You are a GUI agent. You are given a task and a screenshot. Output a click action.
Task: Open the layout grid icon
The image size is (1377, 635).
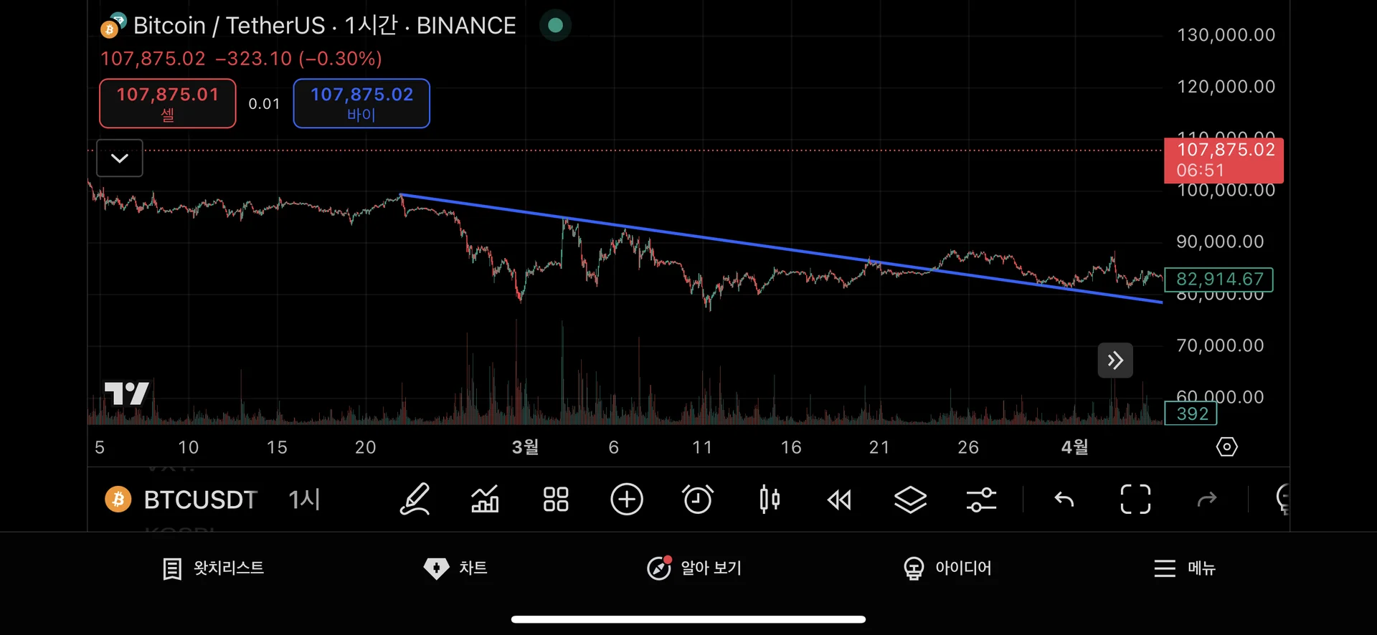(556, 500)
